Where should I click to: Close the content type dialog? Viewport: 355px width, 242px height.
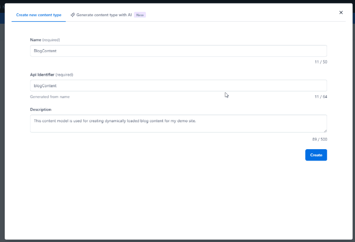[341, 12]
